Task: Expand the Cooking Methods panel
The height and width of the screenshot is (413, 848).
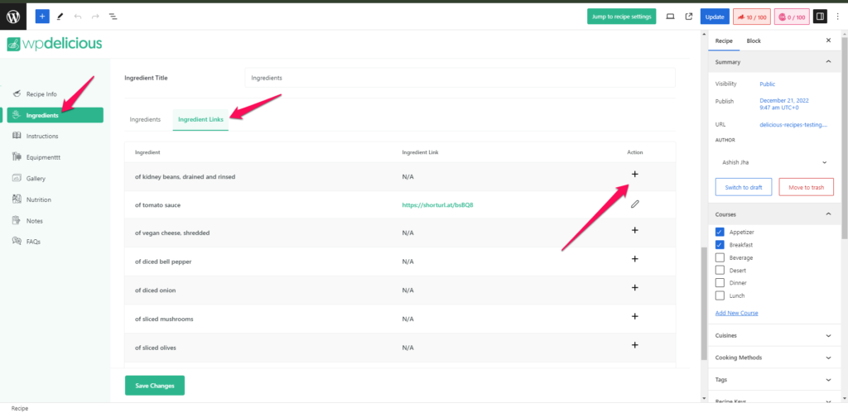Action: (x=774, y=358)
